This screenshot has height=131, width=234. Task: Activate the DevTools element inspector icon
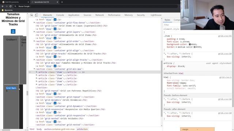pyautogui.click(x=31, y=15)
